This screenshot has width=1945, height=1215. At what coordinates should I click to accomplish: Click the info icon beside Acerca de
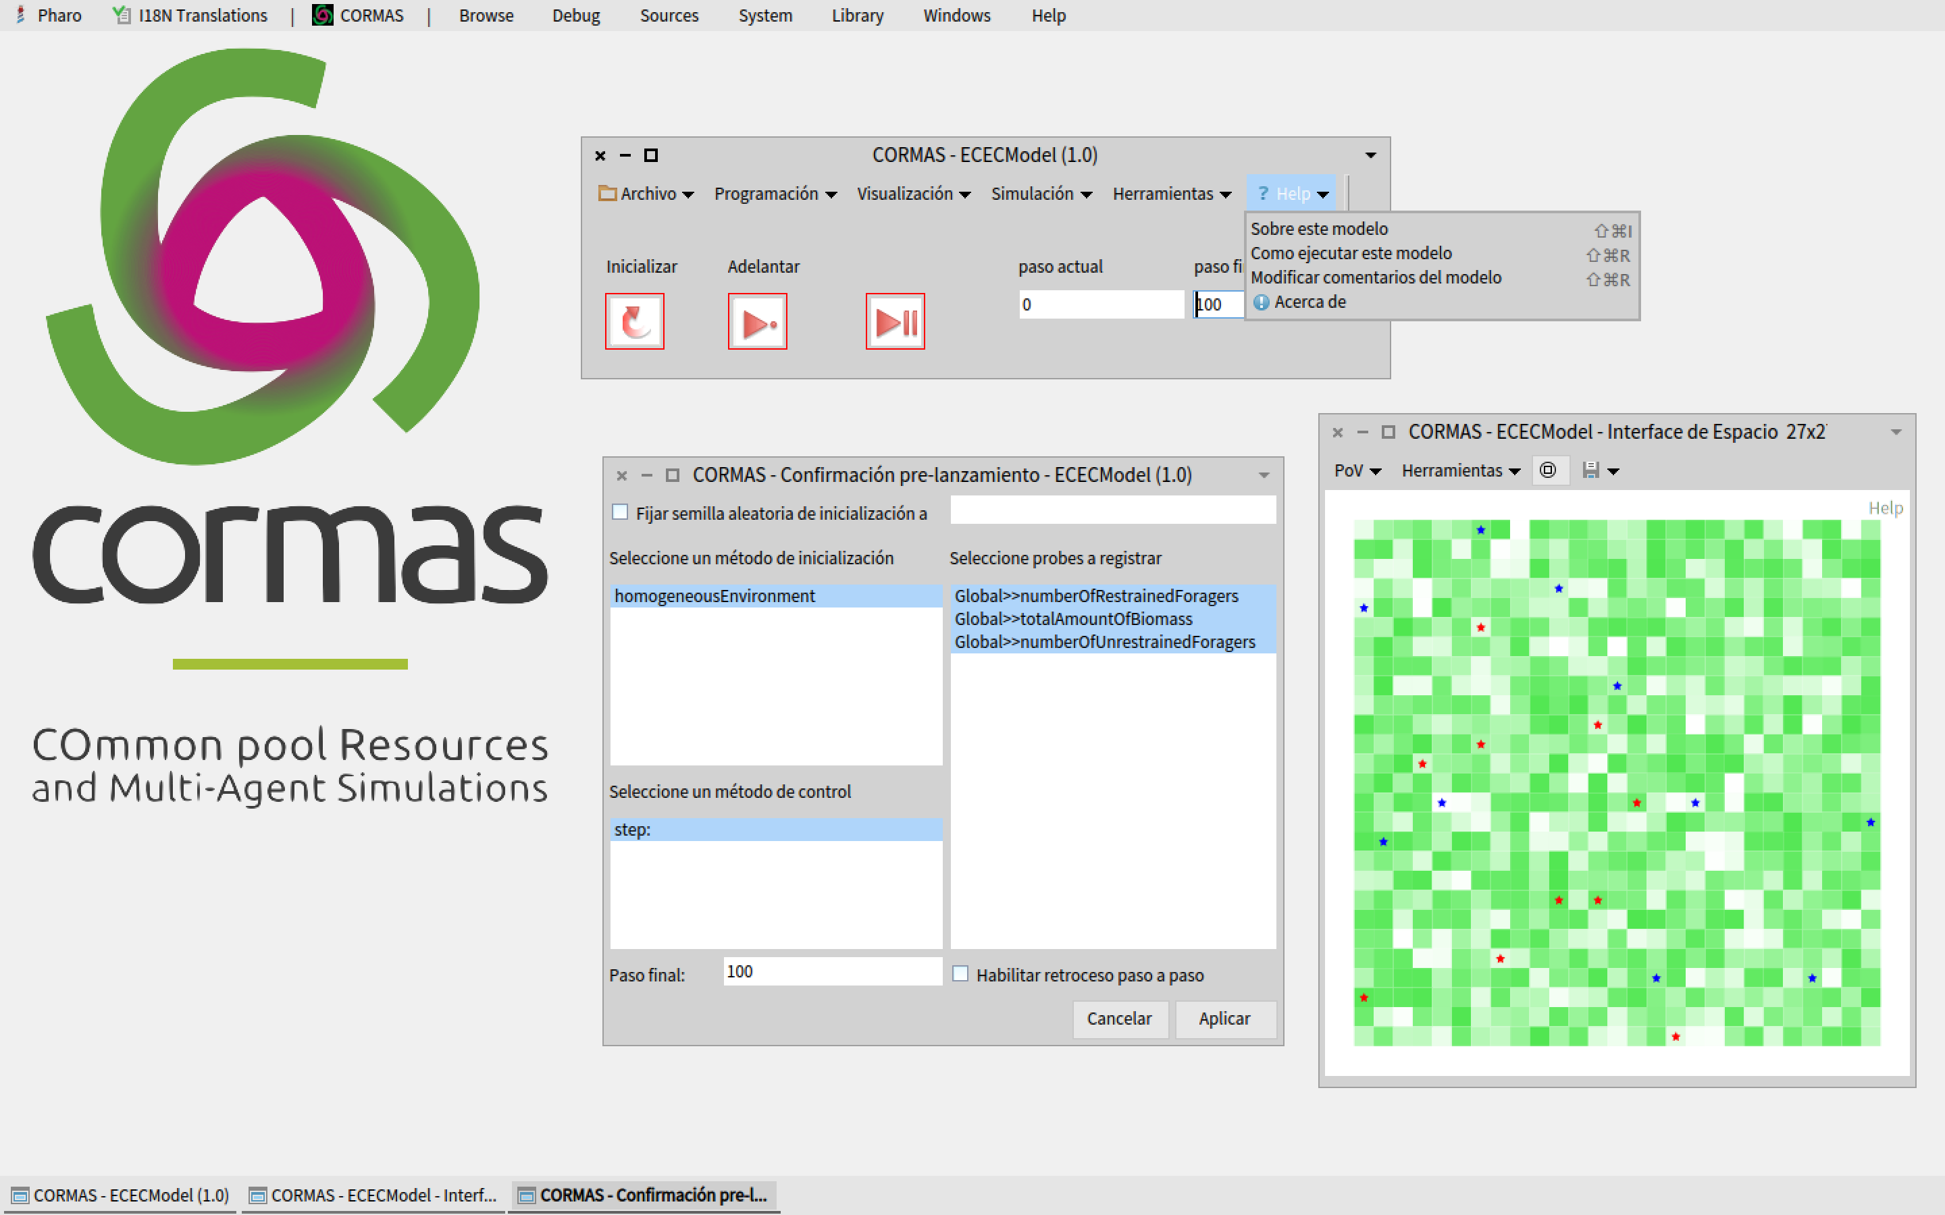click(x=1261, y=302)
